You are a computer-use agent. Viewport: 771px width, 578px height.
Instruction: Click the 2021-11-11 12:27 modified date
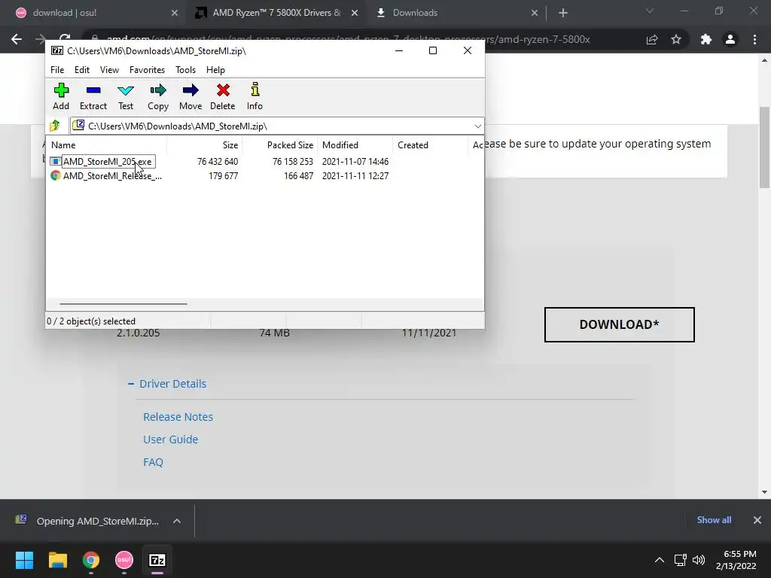355,176
